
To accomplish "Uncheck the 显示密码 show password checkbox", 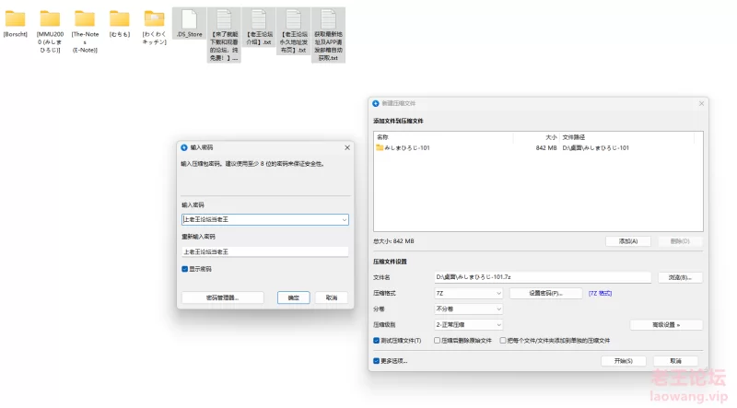I will tap(185, 269).
